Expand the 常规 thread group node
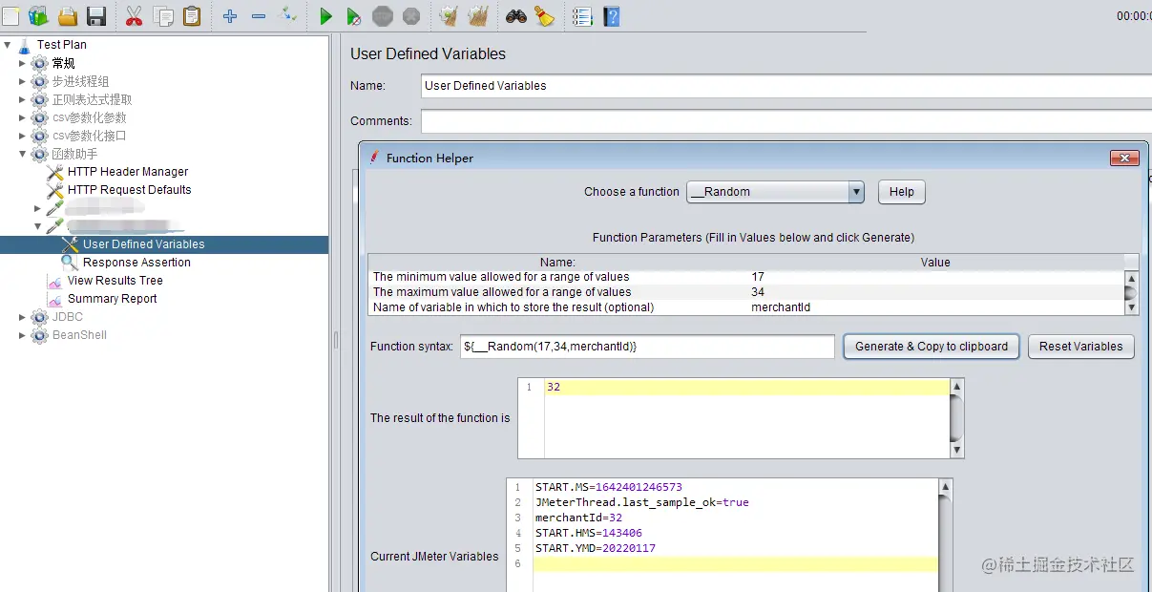This screenshot has width=1152, height=592. 23,63
